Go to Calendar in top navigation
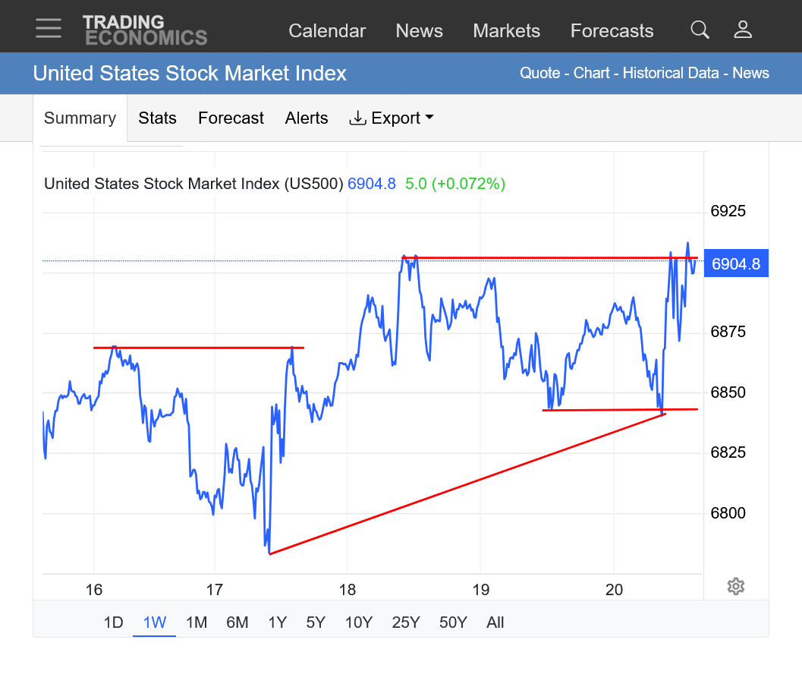This screenshot has height=684, width=802. point(327,31)
